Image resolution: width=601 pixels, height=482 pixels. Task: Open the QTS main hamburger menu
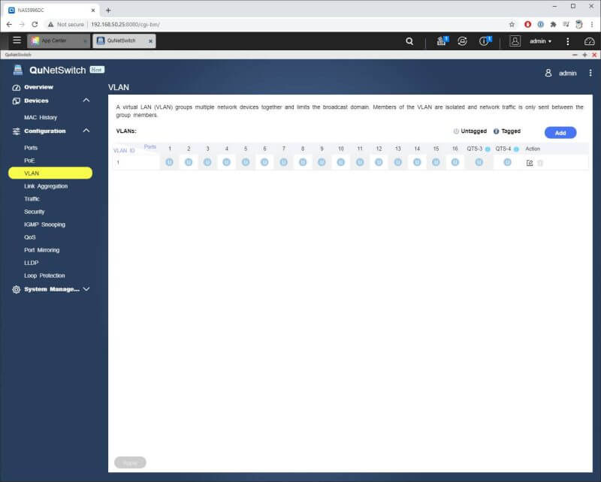[x=17, y=41]
